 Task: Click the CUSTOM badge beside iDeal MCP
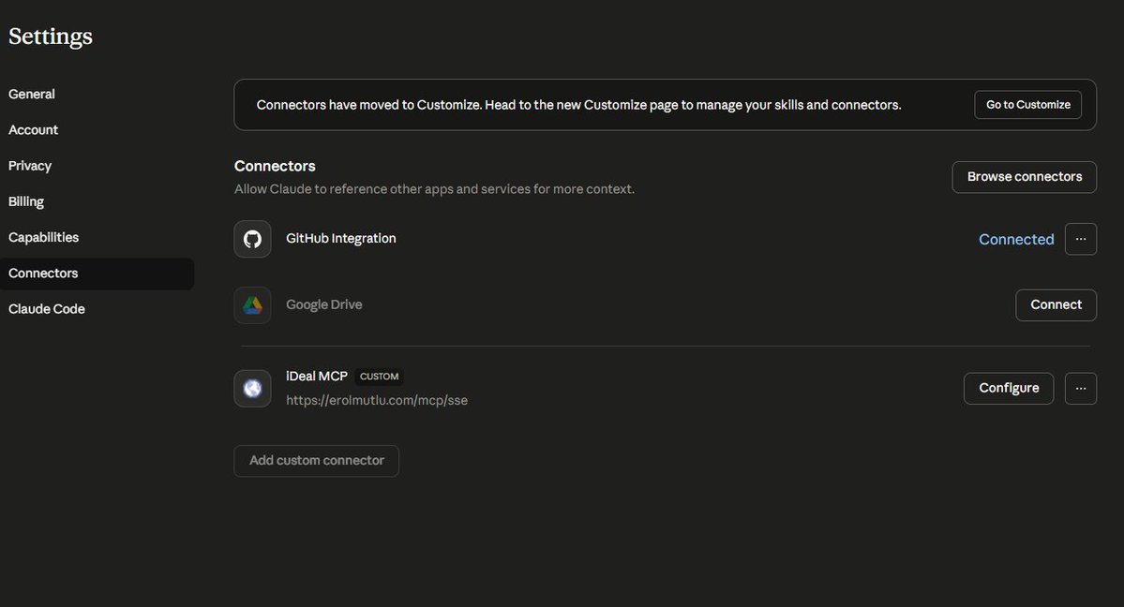tap(380, 377)
